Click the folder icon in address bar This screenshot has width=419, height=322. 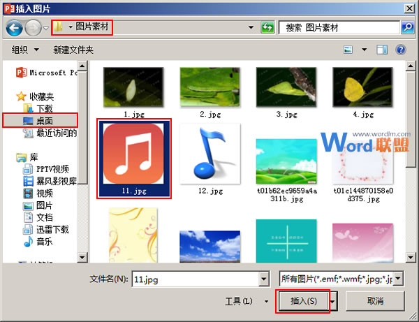(58, 27)
